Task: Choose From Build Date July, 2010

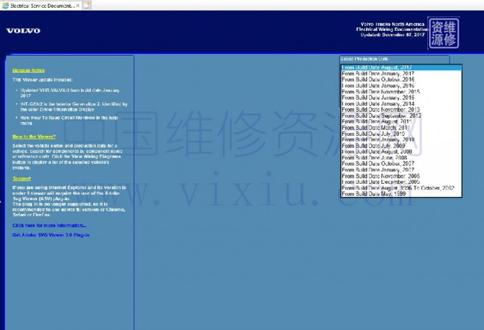Action: 401,134
